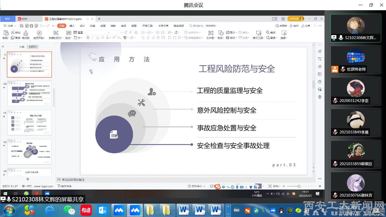
Task: Open the Design (设计) ribbon tab
Action: point(82,26)
